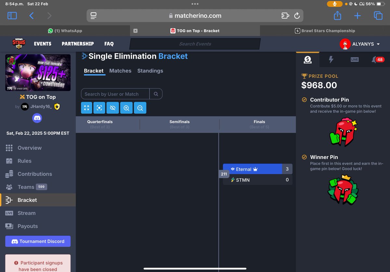Click match number 211 label
The width and height of the screenshot is (390, 272).
pos(224,174)
